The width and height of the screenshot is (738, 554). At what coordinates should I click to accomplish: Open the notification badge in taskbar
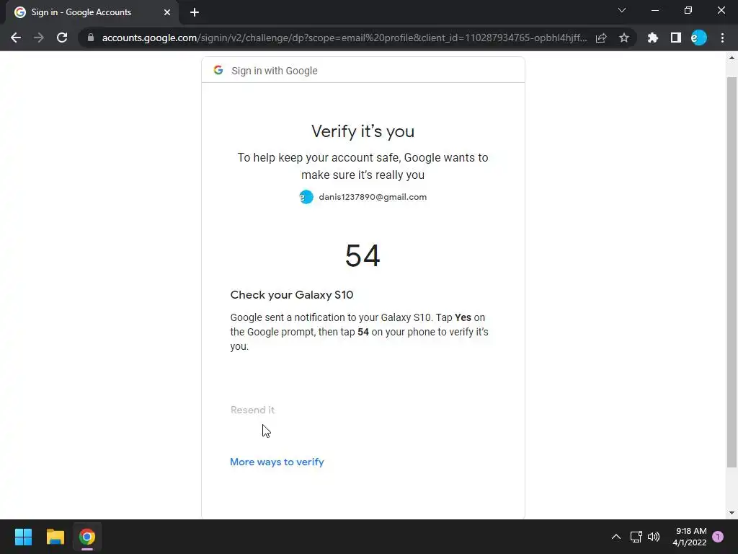[x=718, y=537]
